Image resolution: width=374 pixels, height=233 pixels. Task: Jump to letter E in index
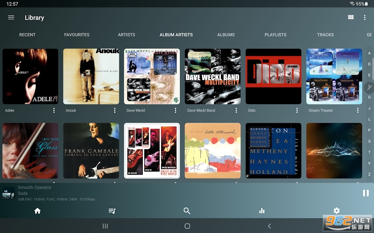369,75
